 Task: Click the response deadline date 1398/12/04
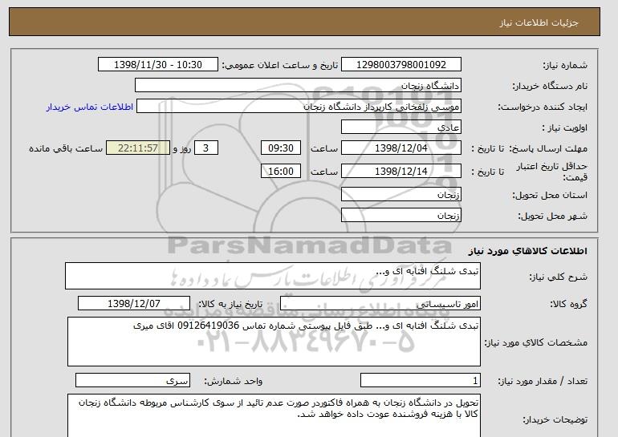click(400, 148)
